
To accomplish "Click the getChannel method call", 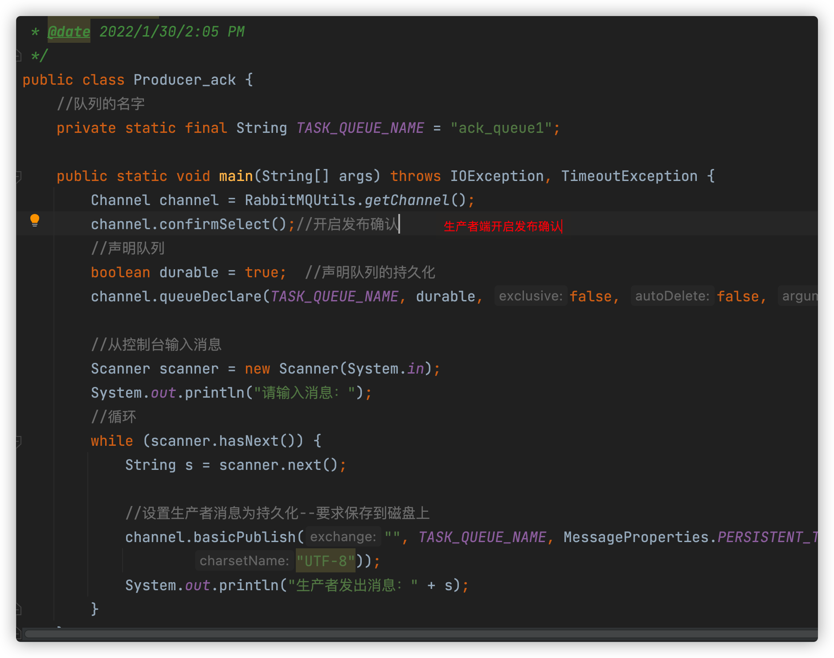I will [x=407, y=200].
